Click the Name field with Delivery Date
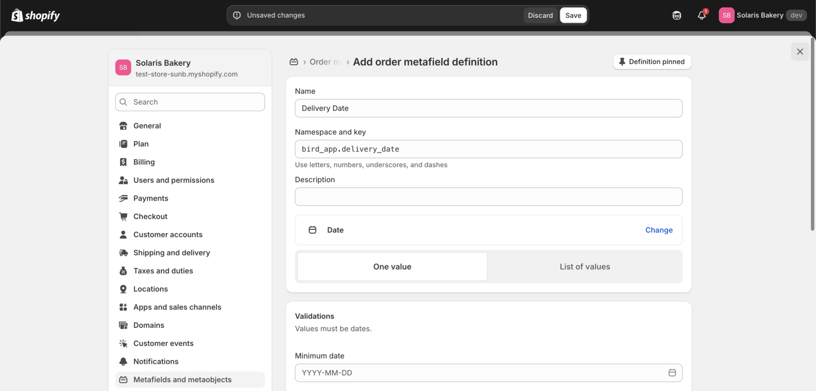This screenshot has width=816, height=391. coord(489,108)
